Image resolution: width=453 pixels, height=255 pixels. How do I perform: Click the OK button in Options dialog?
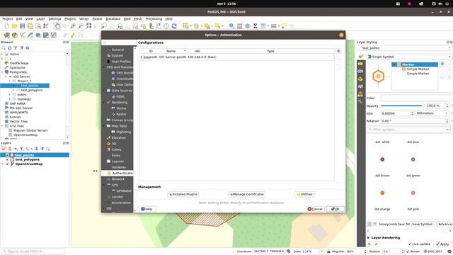click(335, 209)
